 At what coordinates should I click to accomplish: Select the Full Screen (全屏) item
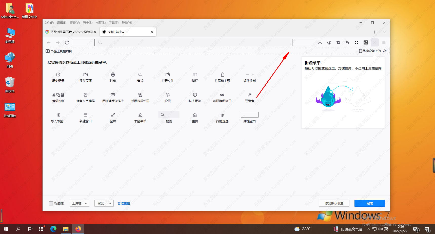point(113,118)
